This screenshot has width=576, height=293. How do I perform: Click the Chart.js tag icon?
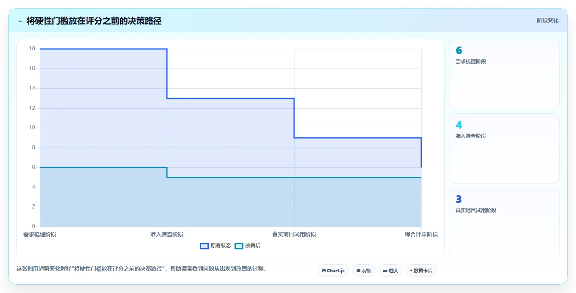(x=324, y=271)
